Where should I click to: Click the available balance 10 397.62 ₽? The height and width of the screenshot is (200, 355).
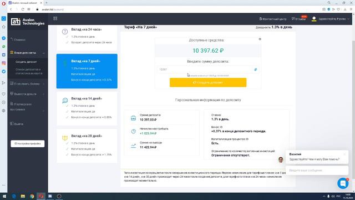(208, 51)
